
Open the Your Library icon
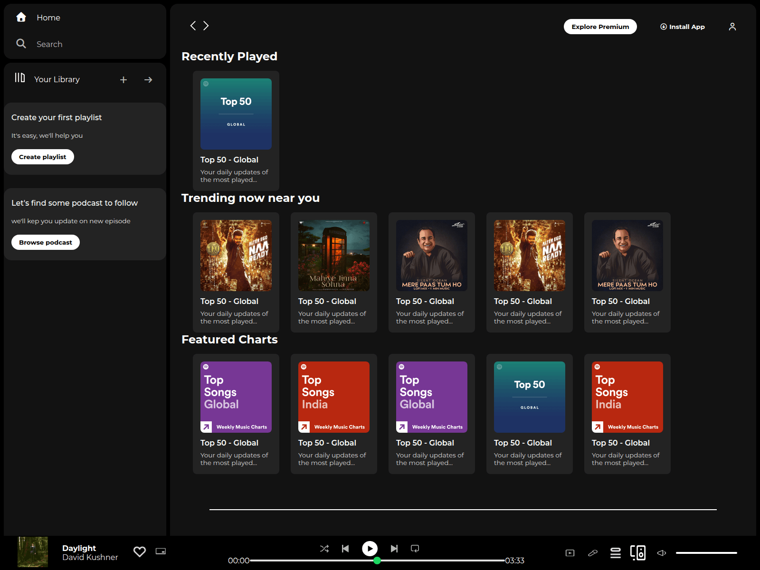click(x=19, y=77)
